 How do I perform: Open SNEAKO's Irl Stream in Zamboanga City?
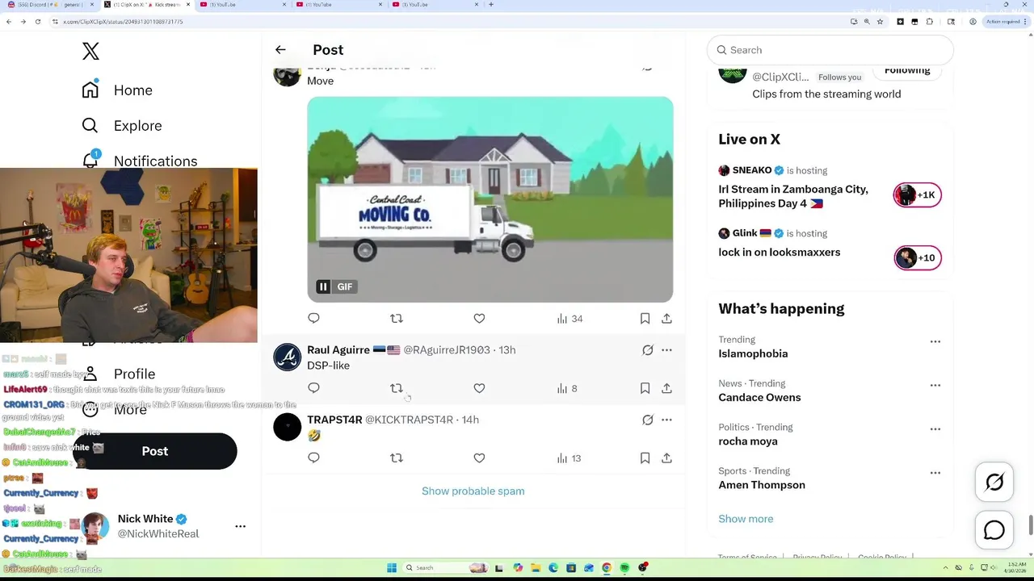tap(793, 196)
